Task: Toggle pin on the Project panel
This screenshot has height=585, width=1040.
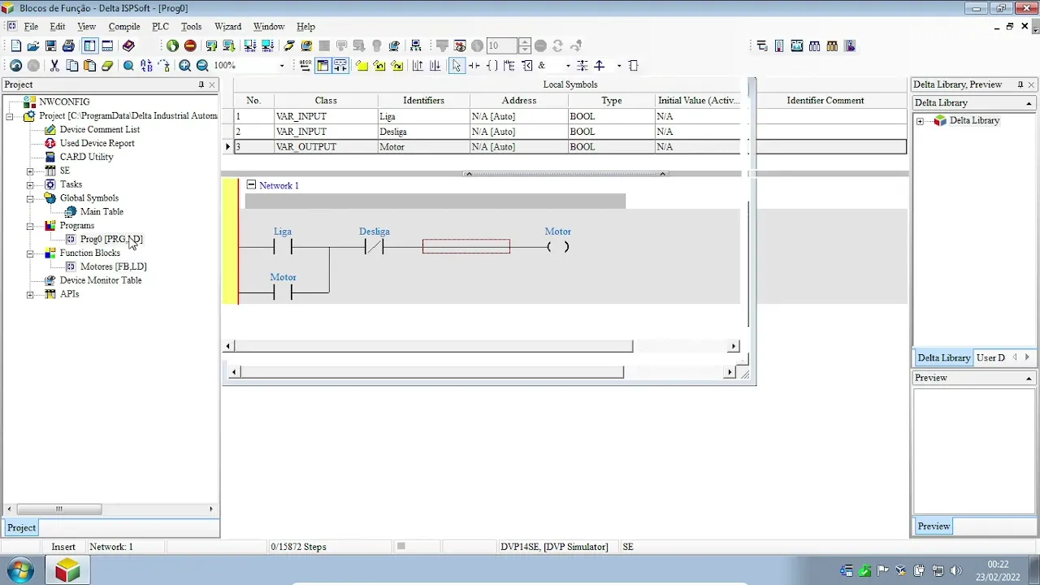Action: [x=201, y=84]
